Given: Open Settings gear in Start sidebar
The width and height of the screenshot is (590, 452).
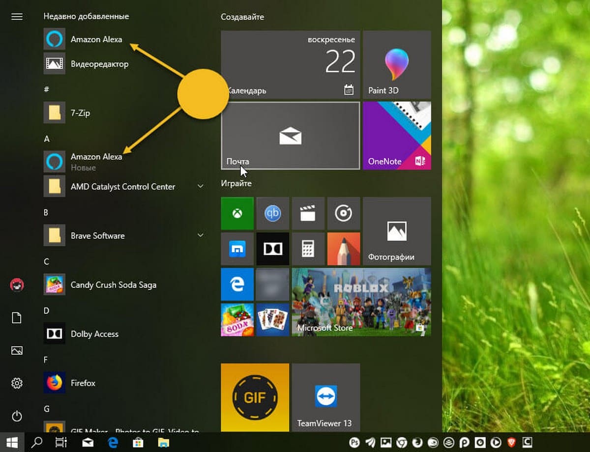Looking at the screenshot, I should [17, 383].
